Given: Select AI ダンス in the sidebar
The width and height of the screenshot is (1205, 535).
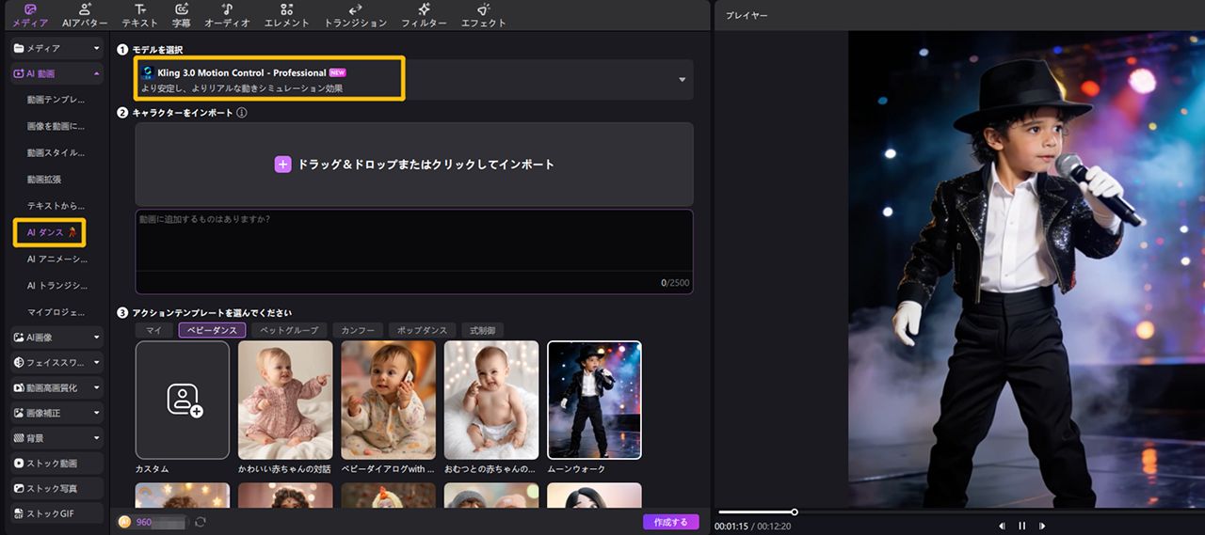Looking at the screenshot, I should coord(50,232).
